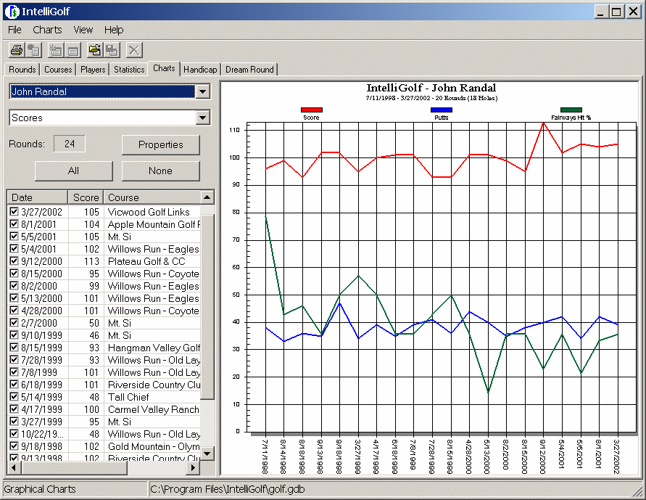
Task: Click the rounds list vertical scrollbar thumb
Action: pyautogui.click(x=207, y=306)
